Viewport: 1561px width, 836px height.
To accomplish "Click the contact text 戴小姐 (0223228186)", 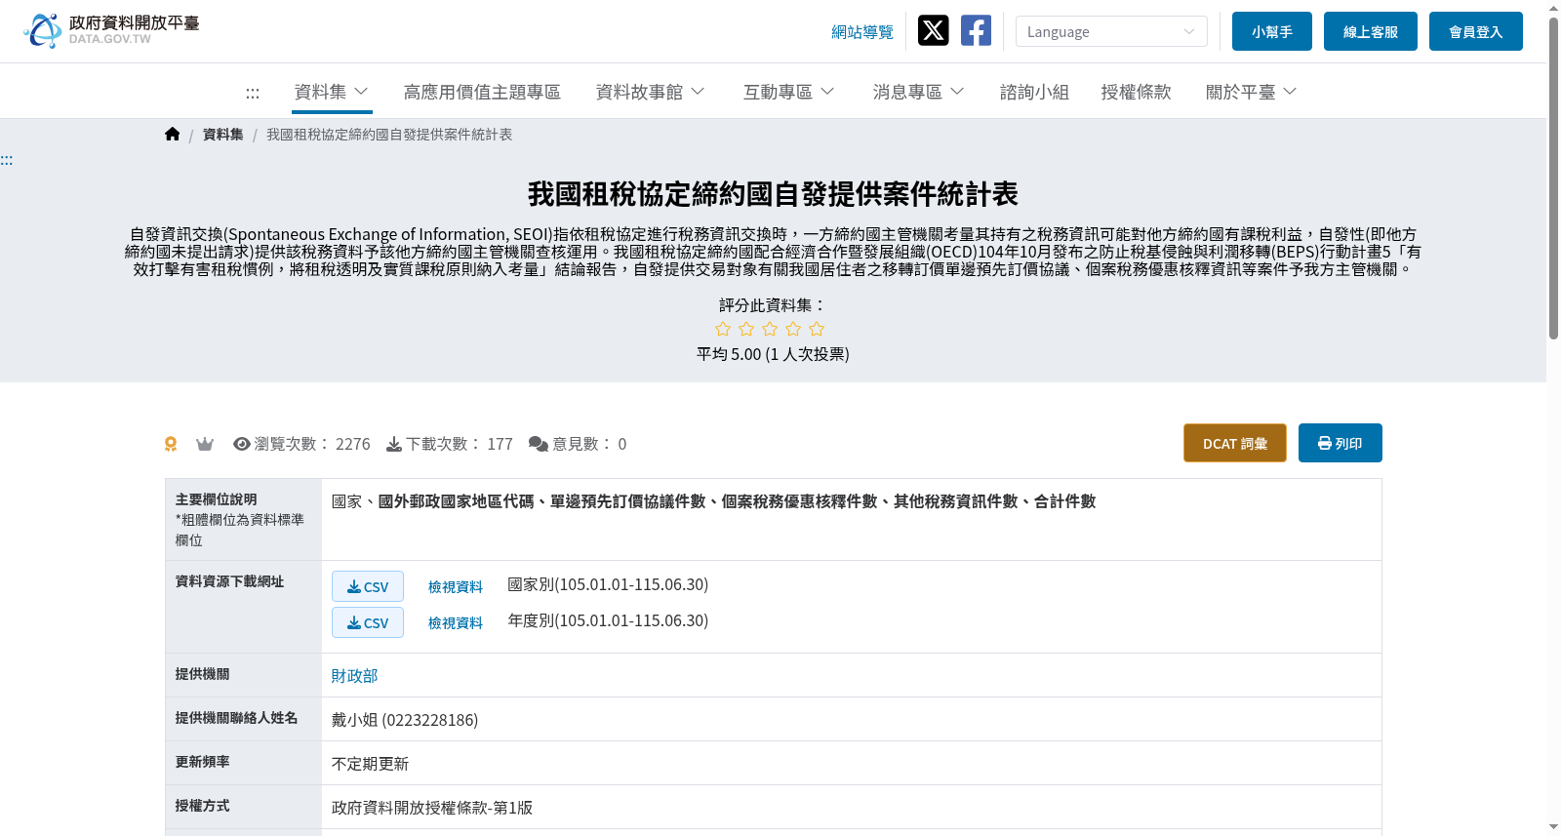I will (x=405, y=720).
